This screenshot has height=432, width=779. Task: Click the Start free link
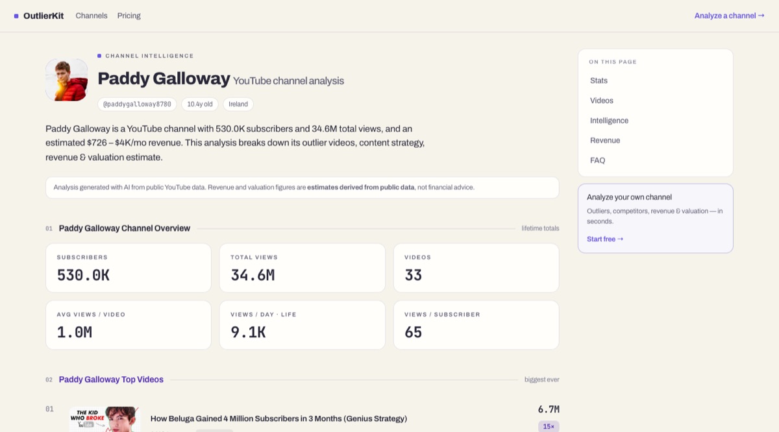(605, 239)
